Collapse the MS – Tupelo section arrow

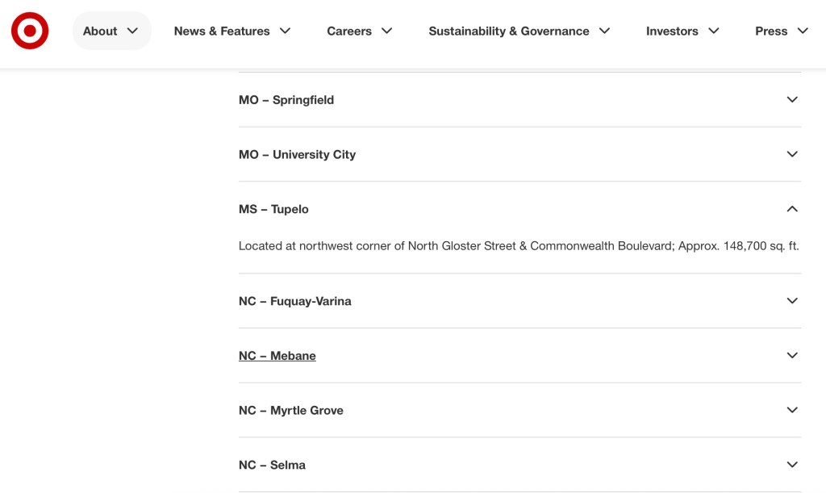click(x=792, y=209)
